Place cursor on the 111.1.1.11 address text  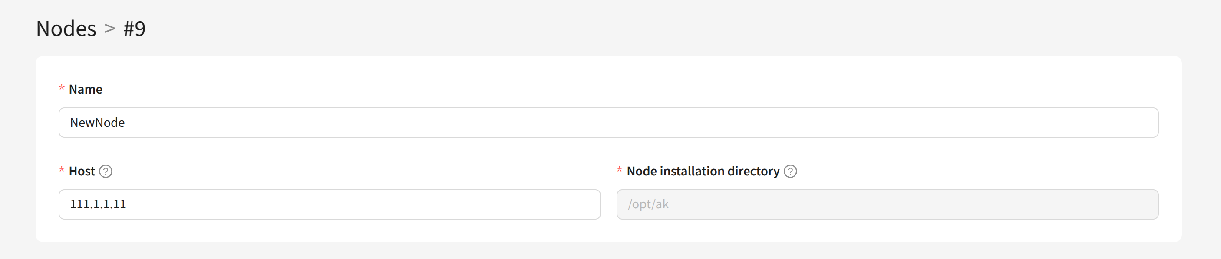click(98, 204)
